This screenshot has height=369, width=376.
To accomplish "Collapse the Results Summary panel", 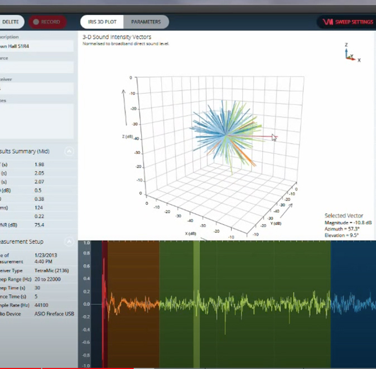I will (x=69, y=151).
